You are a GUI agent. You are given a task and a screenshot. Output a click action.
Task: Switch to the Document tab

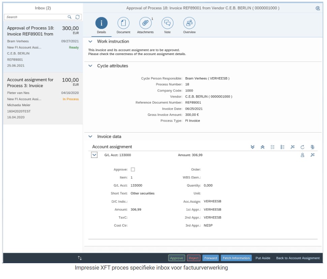(123, 23)
